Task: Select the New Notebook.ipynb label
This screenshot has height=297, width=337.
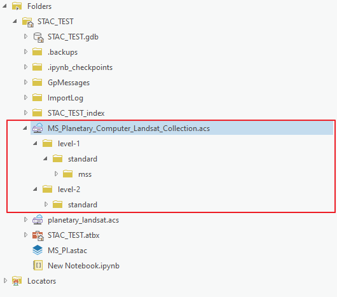Action: (x=83, y=266)
